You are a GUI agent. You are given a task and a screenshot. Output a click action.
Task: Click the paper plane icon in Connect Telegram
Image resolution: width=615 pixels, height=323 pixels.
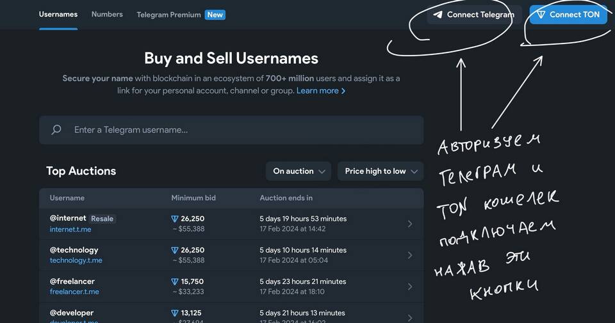pos(438,15)
